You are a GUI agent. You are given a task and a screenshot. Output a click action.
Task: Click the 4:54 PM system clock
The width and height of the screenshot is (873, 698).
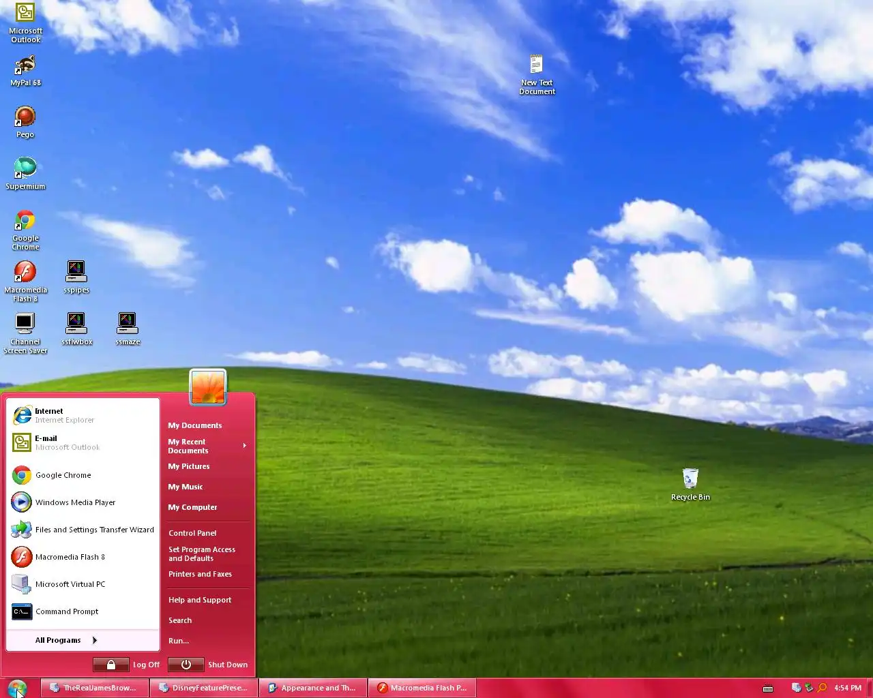pyautogui.click(x=848, y=688)
